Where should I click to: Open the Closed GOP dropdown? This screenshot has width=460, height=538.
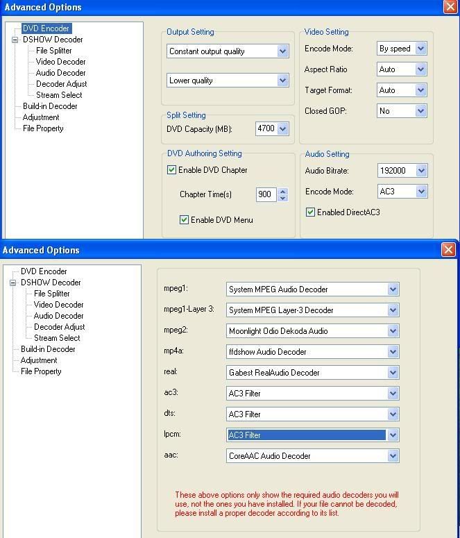pos(420,112)
